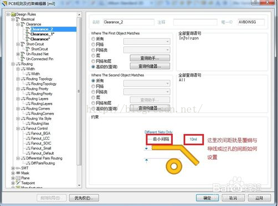This screenshot has height=206, width=278.
Task: Click the 10mil minimum clearance value
Action: coord(193,139)
